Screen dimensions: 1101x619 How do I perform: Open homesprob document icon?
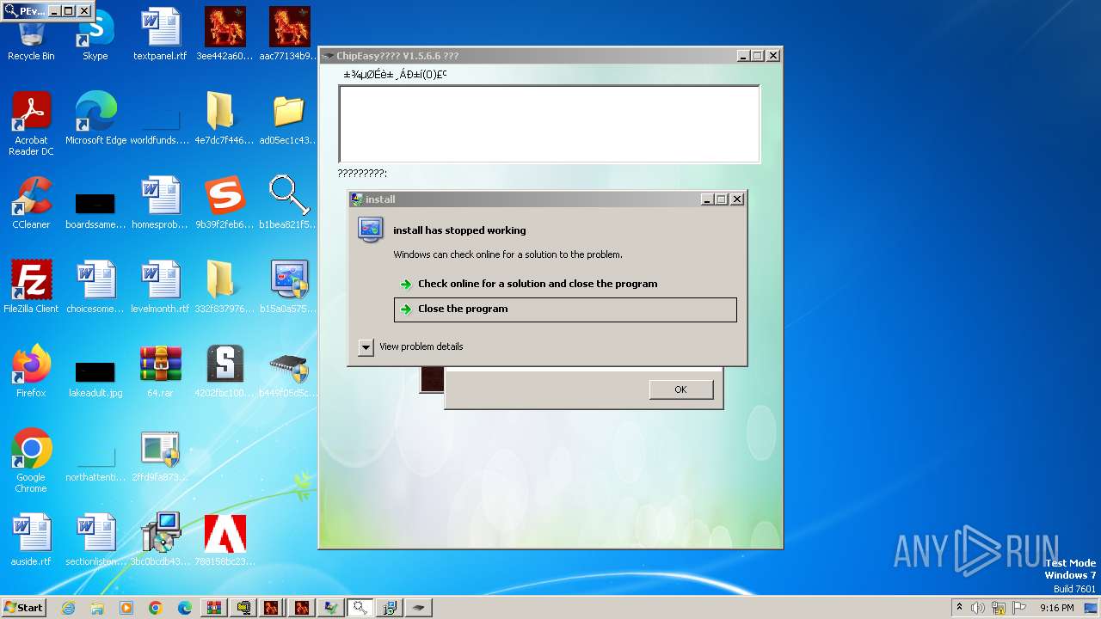pyautogui.click(x=160, y=203)
